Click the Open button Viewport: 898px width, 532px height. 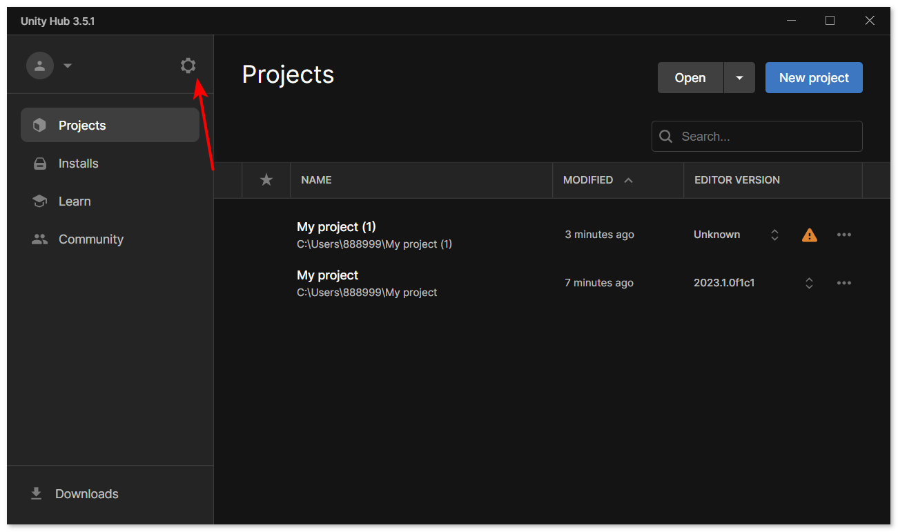(x=690, y=78)
